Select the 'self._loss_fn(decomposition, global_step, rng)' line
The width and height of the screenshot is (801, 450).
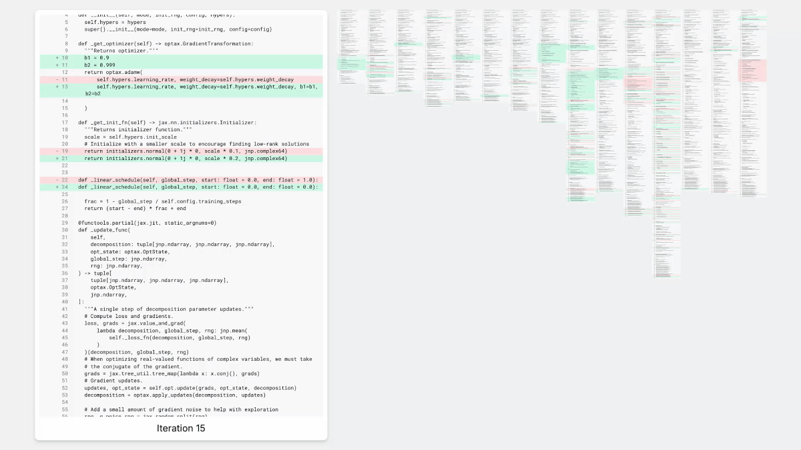click(180, 338)
